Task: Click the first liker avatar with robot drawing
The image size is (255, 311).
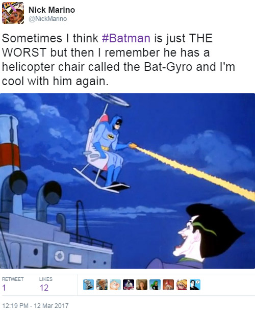Action: pos(88,284)
